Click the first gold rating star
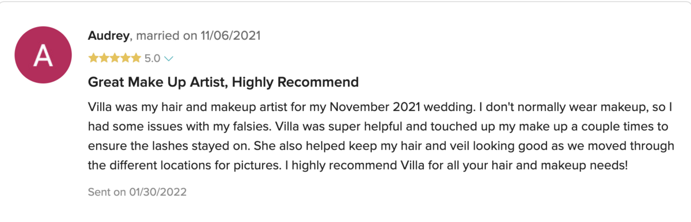Image resolution: width=691 pixels, height=222 pixels. (x=93, y=58)
